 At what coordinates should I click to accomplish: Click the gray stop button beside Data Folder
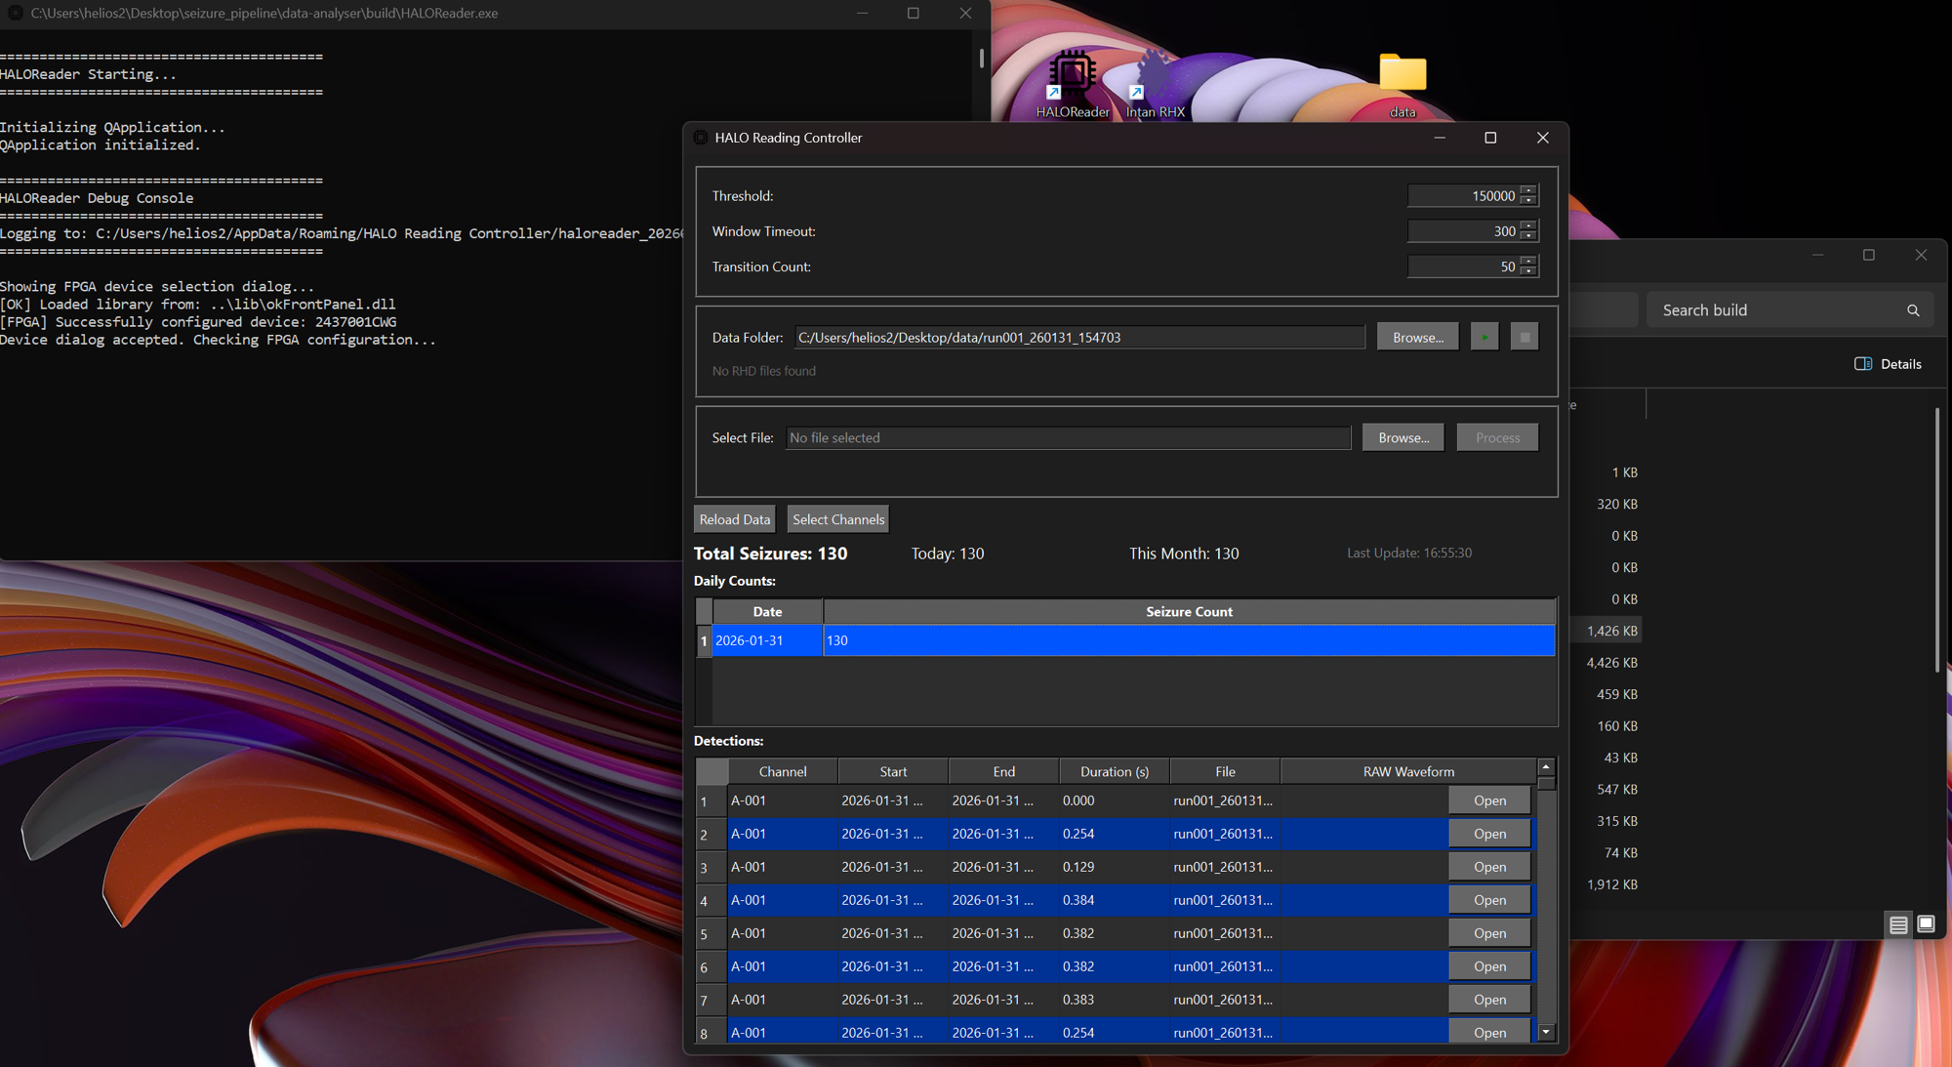click(x=1525, y=337)
